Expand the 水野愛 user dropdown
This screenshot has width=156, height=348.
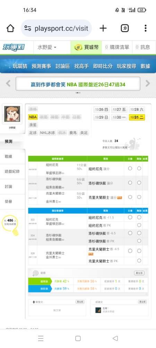47,47
